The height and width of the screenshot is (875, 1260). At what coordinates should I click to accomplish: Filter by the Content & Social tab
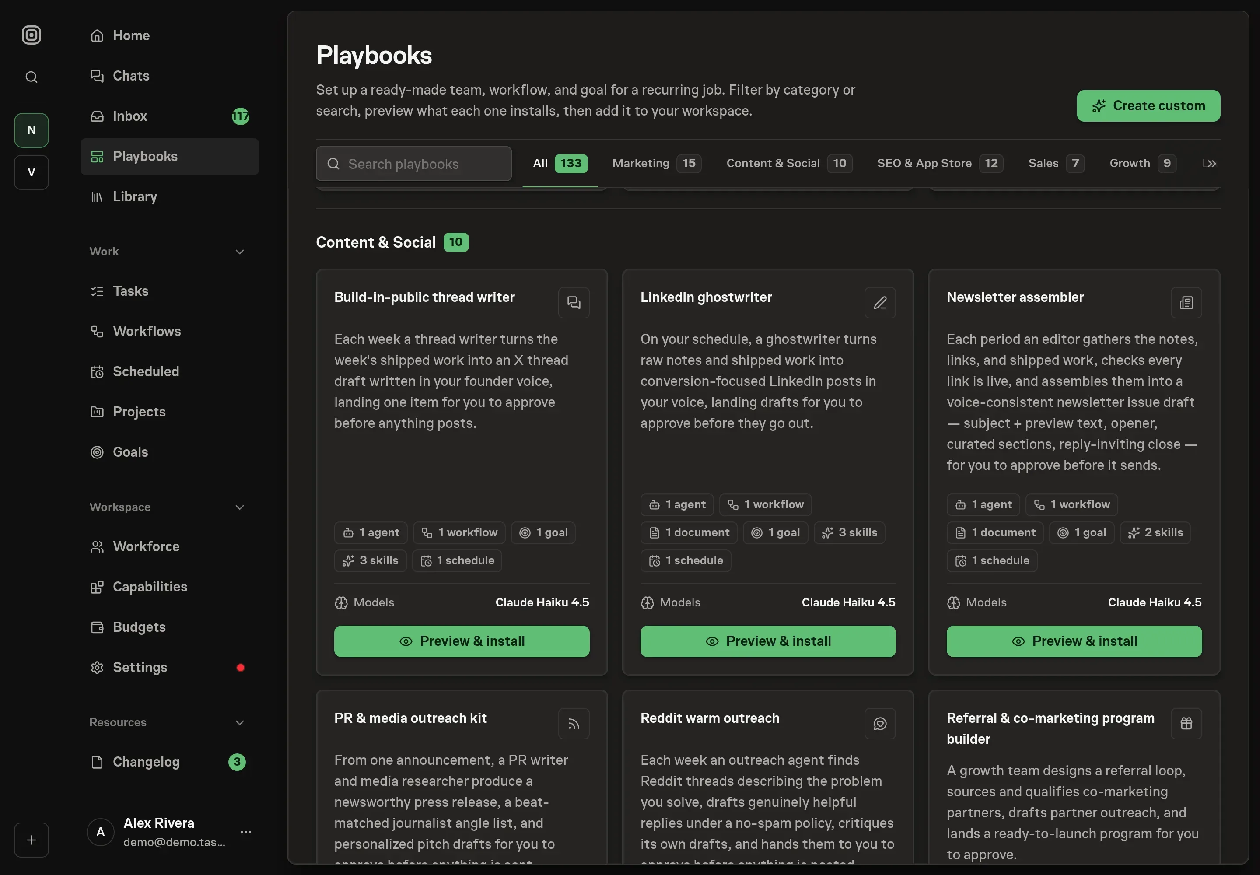tap(789, 163)
